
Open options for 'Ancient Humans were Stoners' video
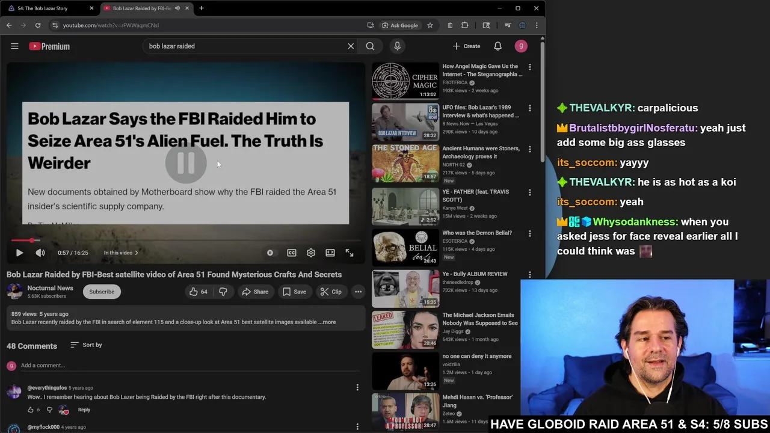point(529,149)
